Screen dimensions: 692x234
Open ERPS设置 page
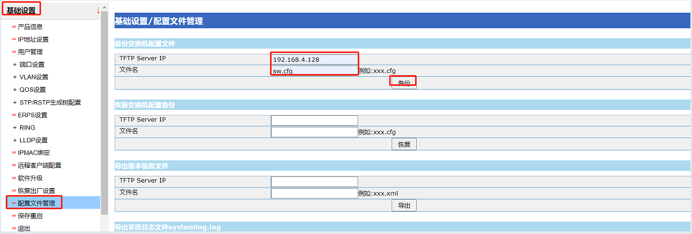(32, 115)
